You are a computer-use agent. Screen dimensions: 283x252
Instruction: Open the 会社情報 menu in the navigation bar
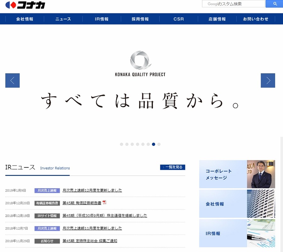[x=25, y=19]
